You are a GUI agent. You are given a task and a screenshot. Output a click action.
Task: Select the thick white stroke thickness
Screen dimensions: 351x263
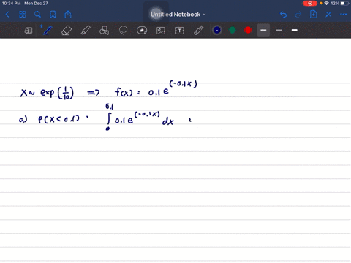click(x=295, y=30)
